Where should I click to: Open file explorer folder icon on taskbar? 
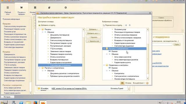pyautogui.click(x=28, y=103)
